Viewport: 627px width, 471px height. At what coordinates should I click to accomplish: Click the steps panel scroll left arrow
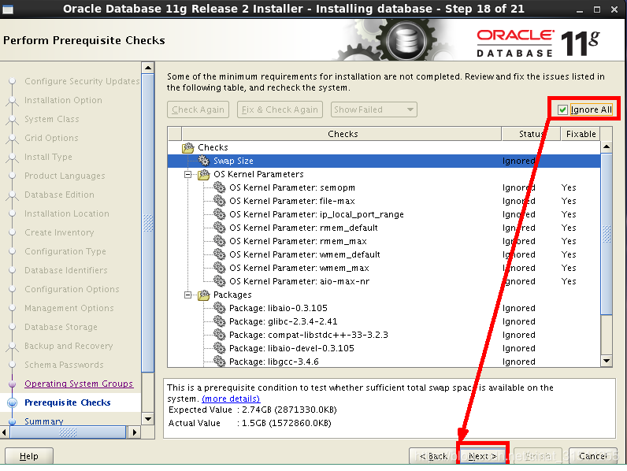[5, 432]
